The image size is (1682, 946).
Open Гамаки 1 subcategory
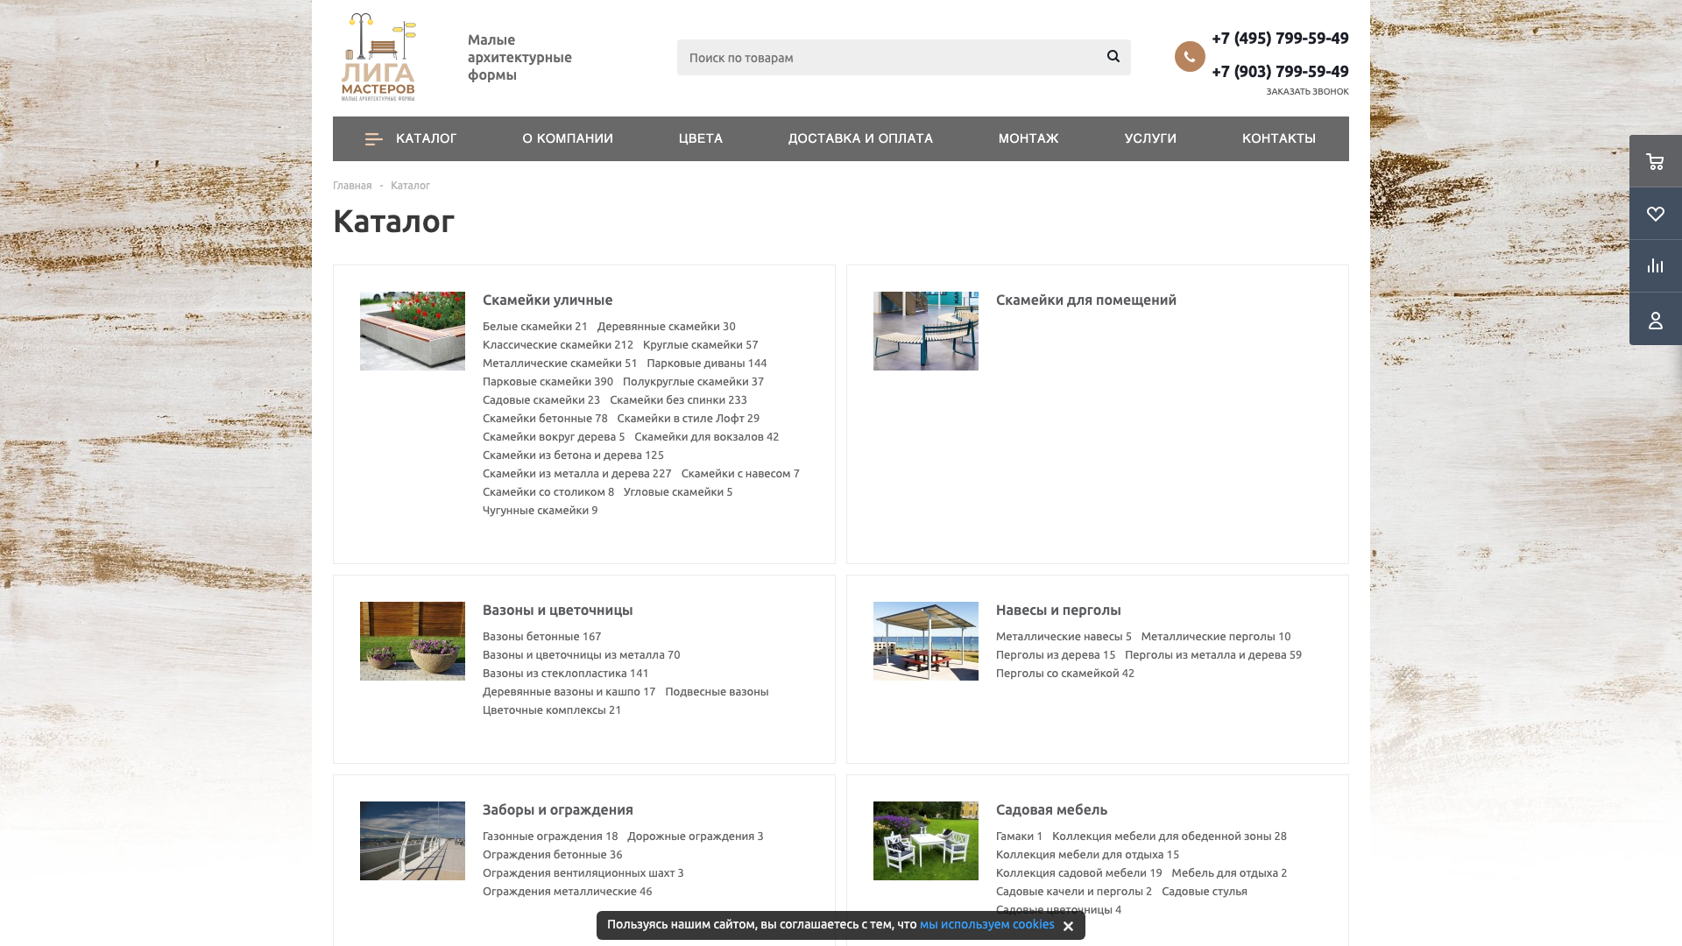pos(1019,836)
